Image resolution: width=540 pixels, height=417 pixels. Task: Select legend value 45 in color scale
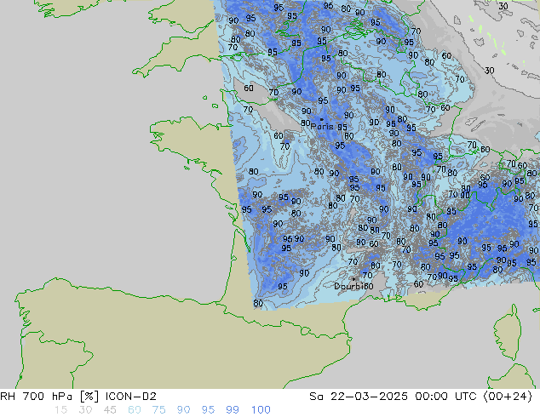110,410
